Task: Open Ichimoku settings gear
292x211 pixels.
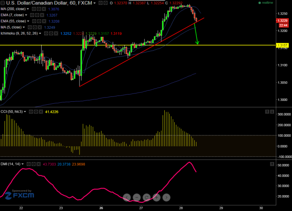Action: click(51, 34)
